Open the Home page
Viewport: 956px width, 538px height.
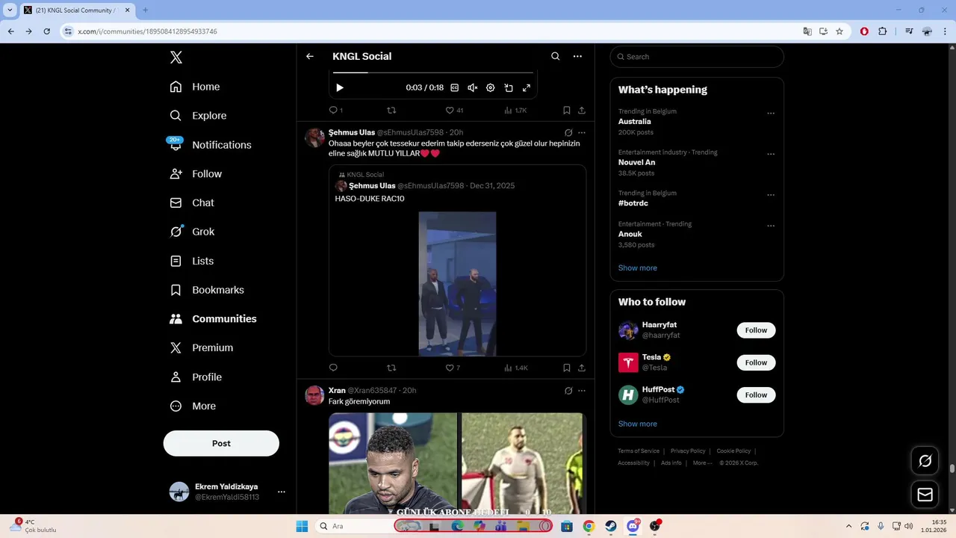click(195, 87)
